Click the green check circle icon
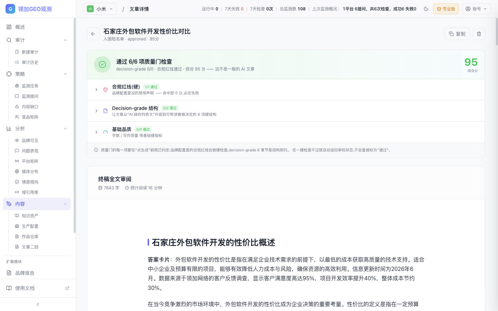 102,65
